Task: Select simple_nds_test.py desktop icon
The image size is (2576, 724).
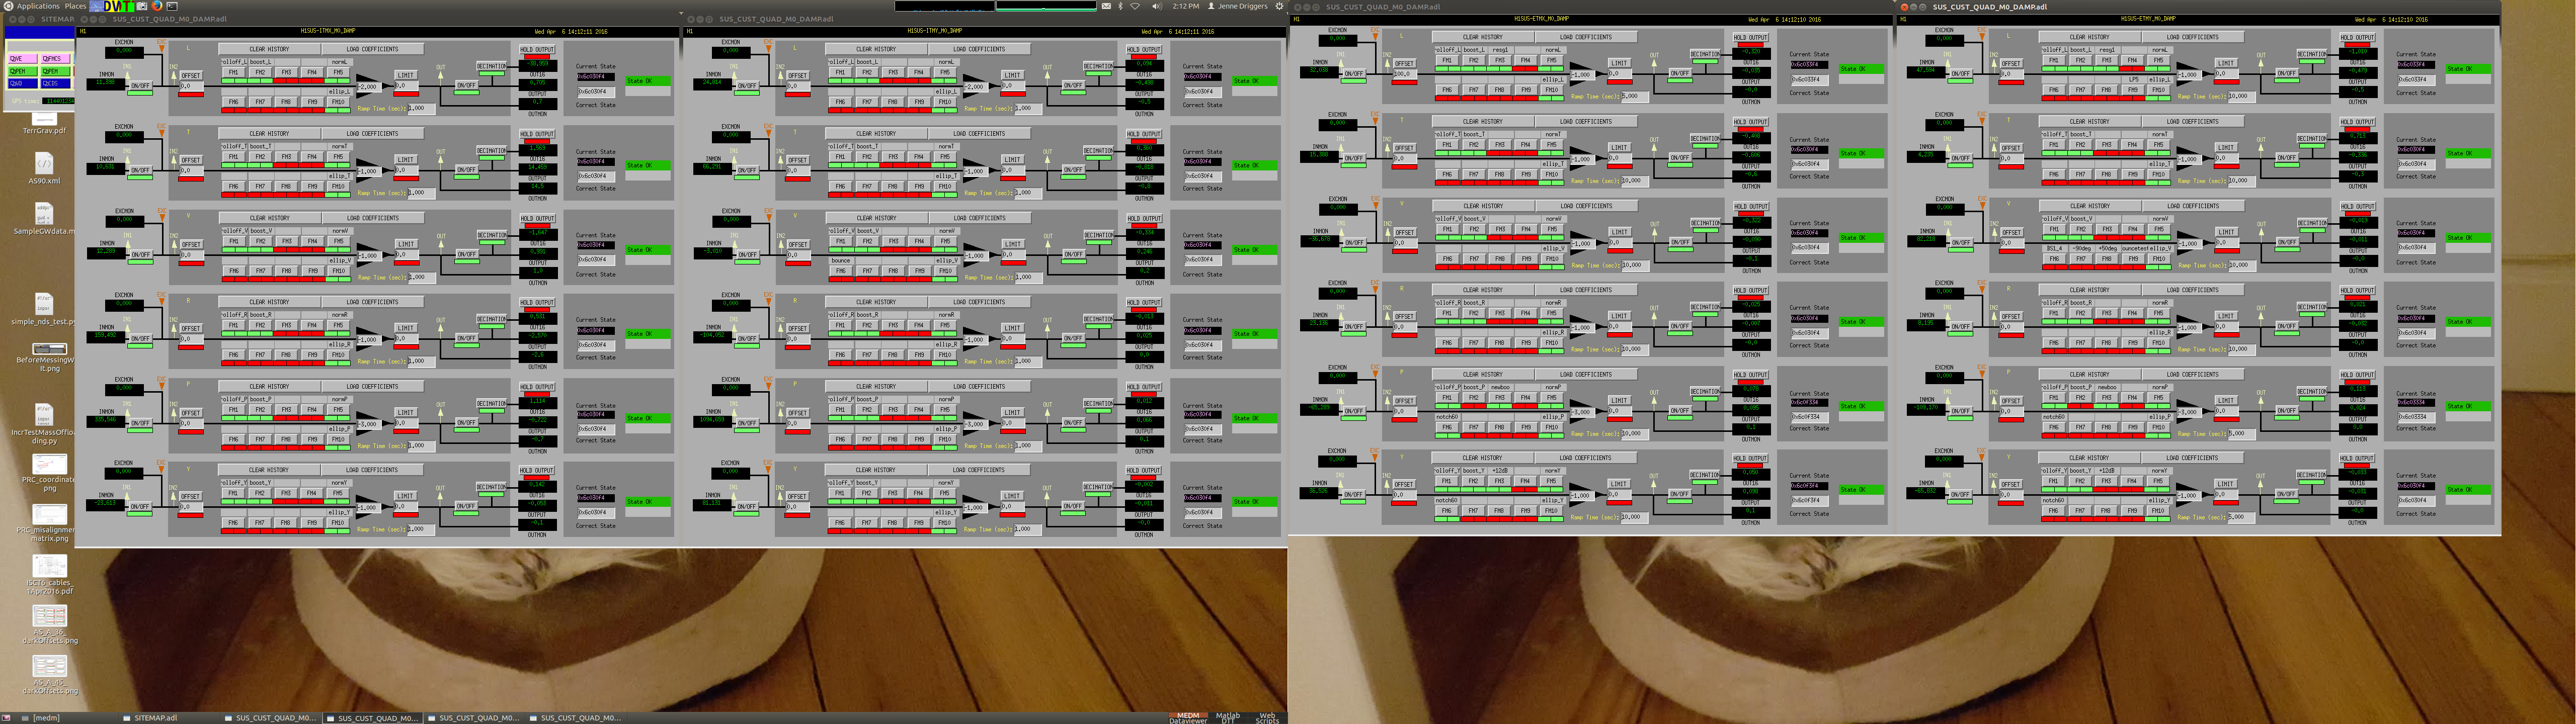Action: tap(43, 309)
